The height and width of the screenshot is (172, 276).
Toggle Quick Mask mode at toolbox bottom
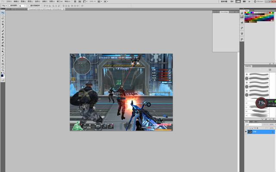[3, 80]
